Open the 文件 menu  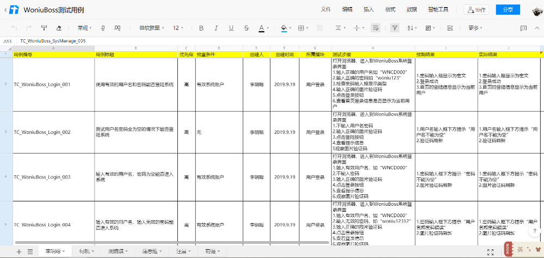click(x=325, y=10)
